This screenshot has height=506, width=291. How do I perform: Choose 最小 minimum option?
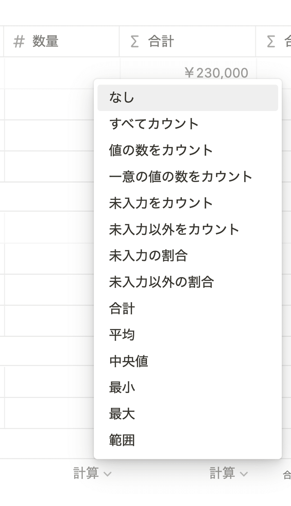(188, 388)
